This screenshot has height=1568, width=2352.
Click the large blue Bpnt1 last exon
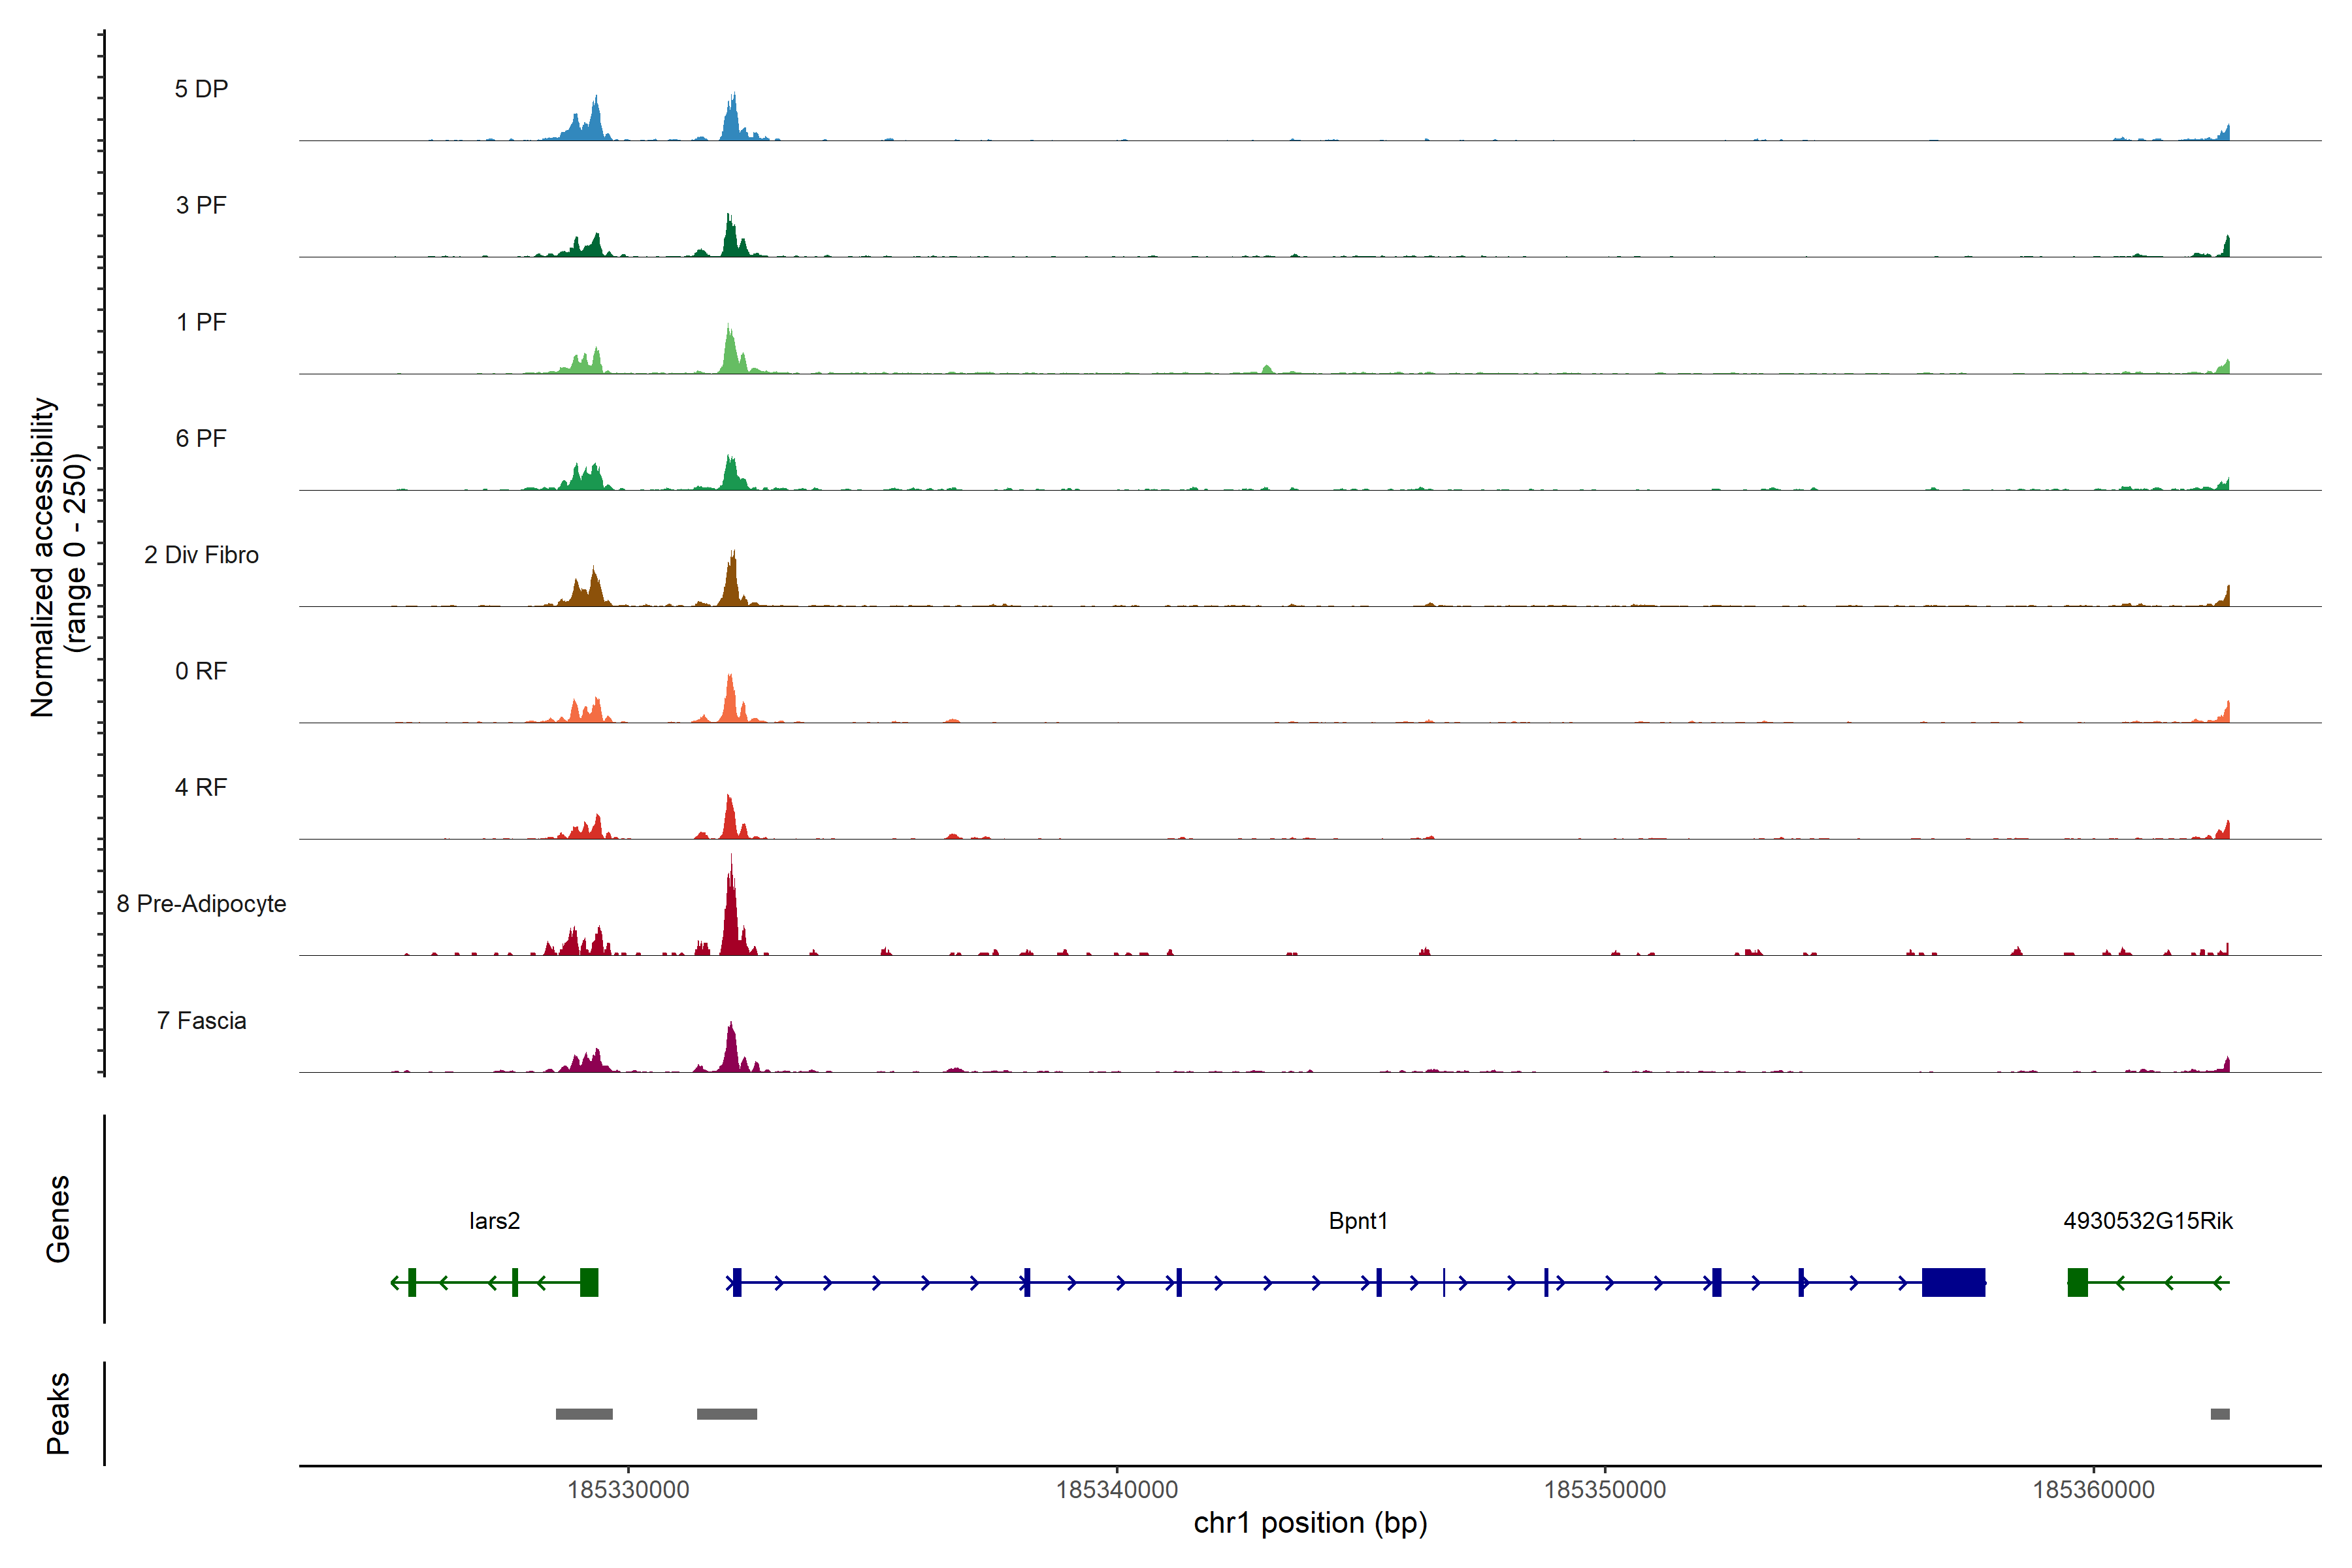coord(1953,1282)
